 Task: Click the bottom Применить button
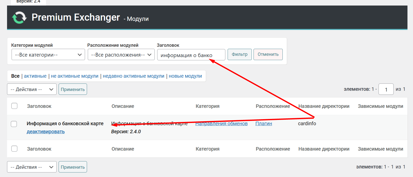(x=73, y=167)
